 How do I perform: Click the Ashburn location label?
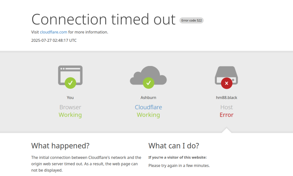click(x=148, y=98)
